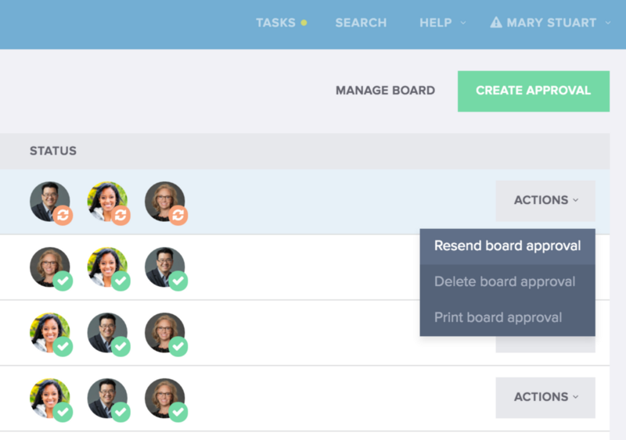
Task: Click the blonde woman avatar in the second row
Action: (49, 267)
